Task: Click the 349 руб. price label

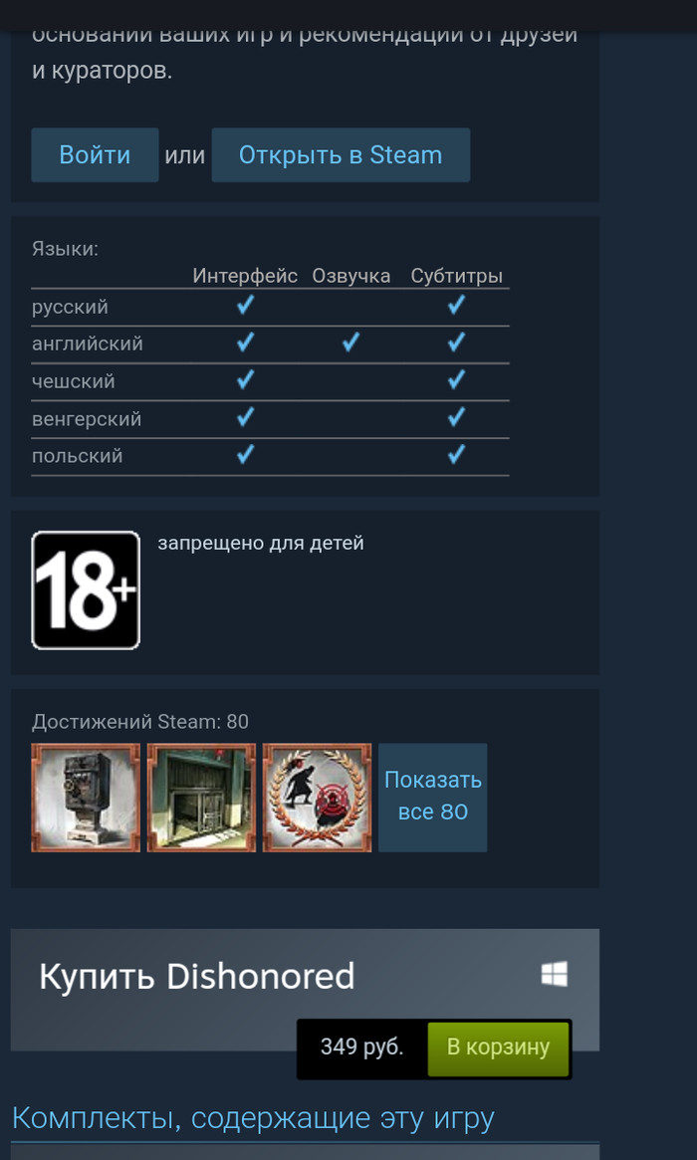Action: 361,1047
